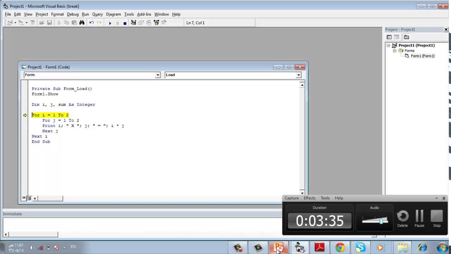Click the Toolbox hammer and wrench icon
451x254 pixels.
coord(164,23)
